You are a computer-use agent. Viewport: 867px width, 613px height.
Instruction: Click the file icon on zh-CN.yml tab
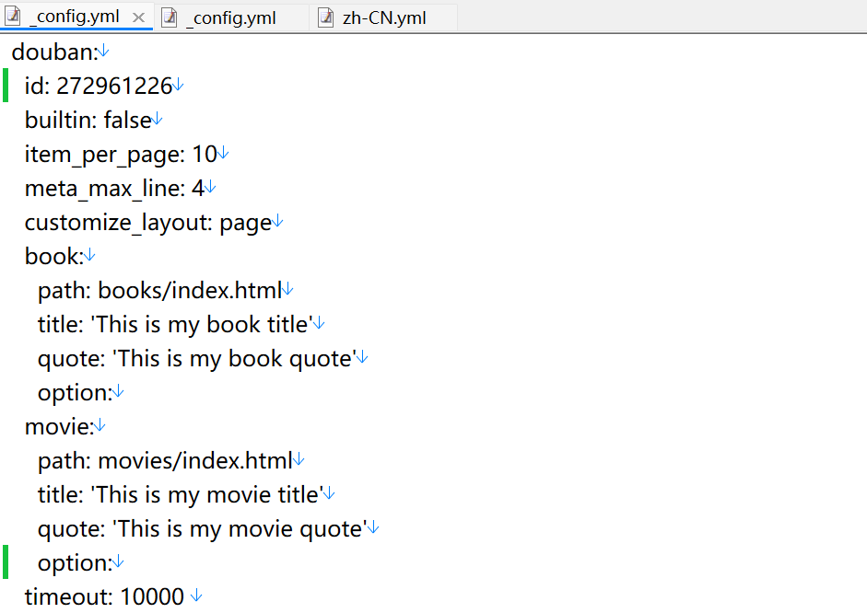click(x=325, y=17)
